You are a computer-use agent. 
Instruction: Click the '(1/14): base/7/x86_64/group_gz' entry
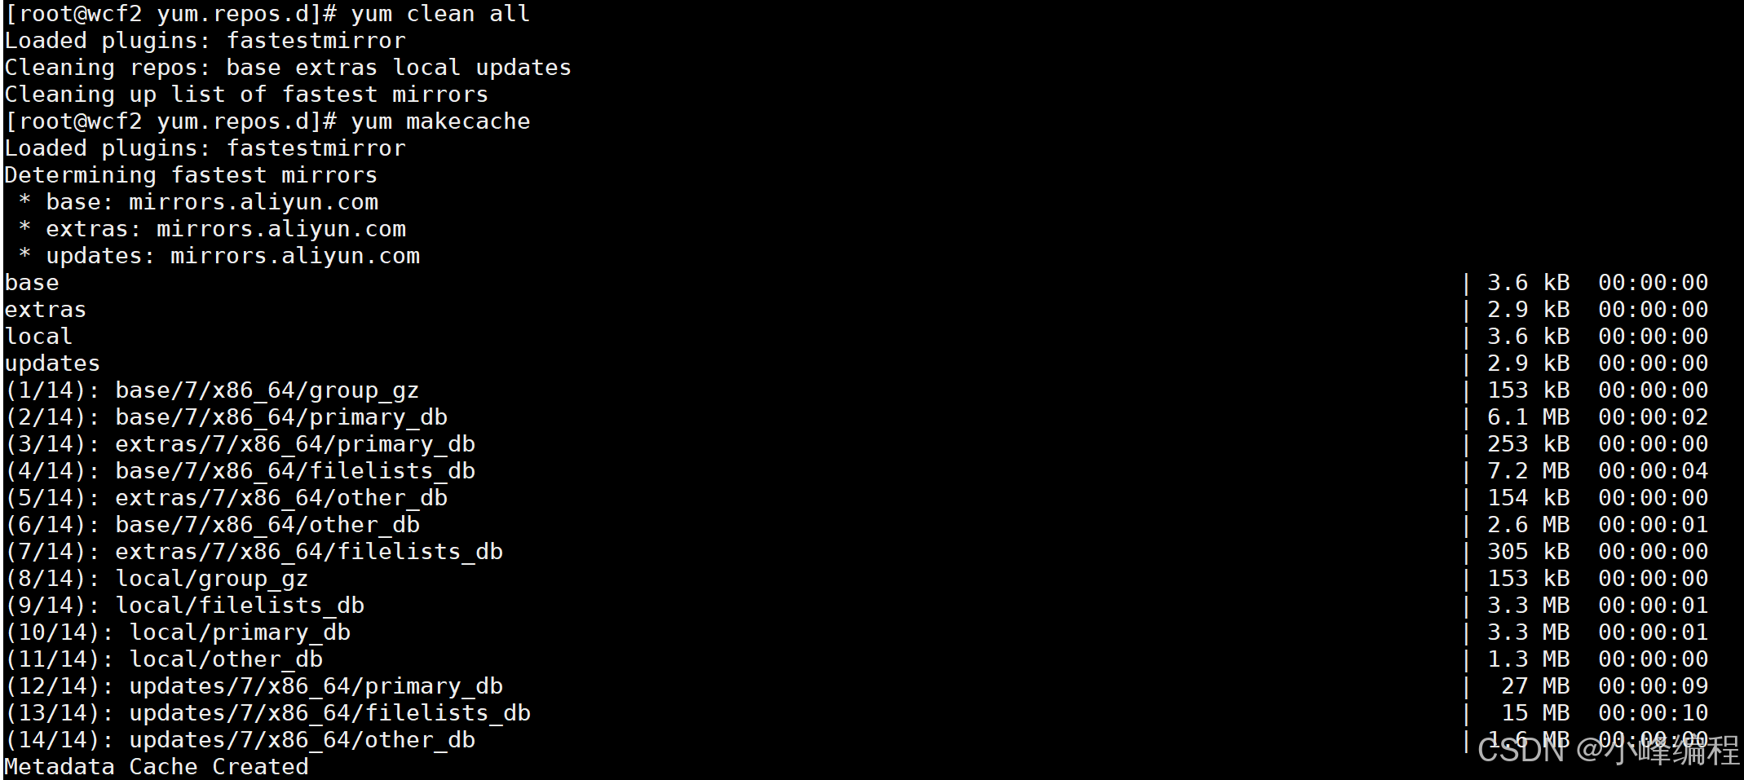point(212,390)
